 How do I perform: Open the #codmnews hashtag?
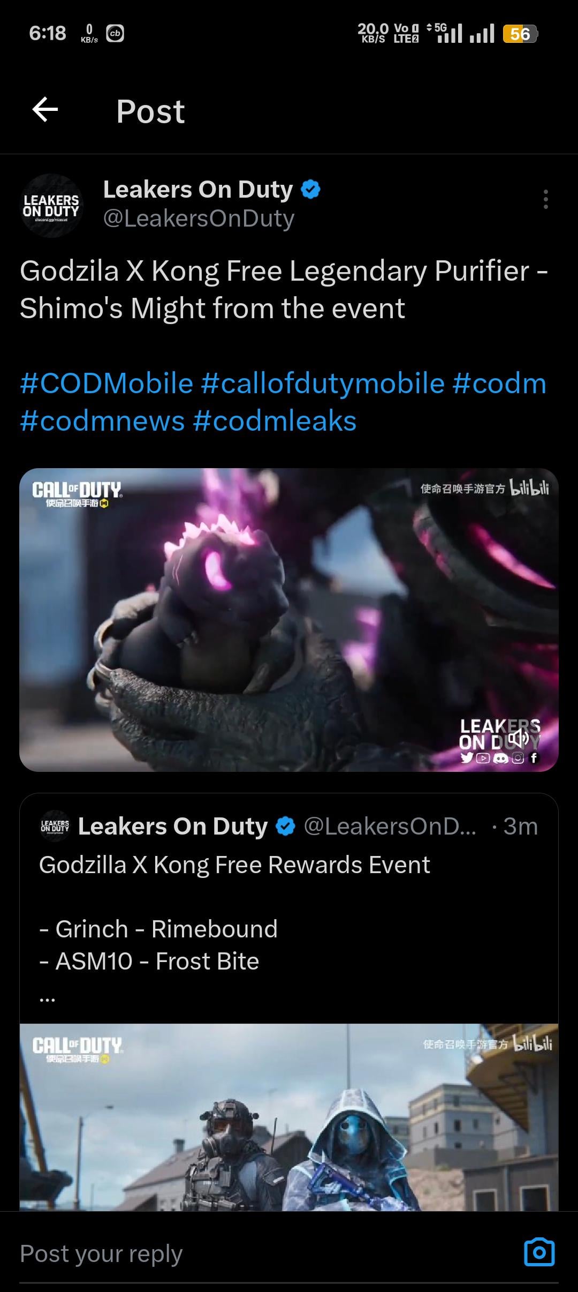(x=102, y=421)
